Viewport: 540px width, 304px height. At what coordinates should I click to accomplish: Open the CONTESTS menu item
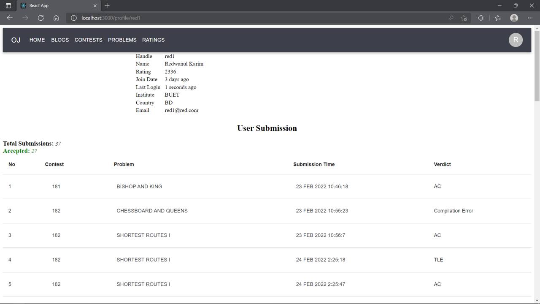coord(88,40)
